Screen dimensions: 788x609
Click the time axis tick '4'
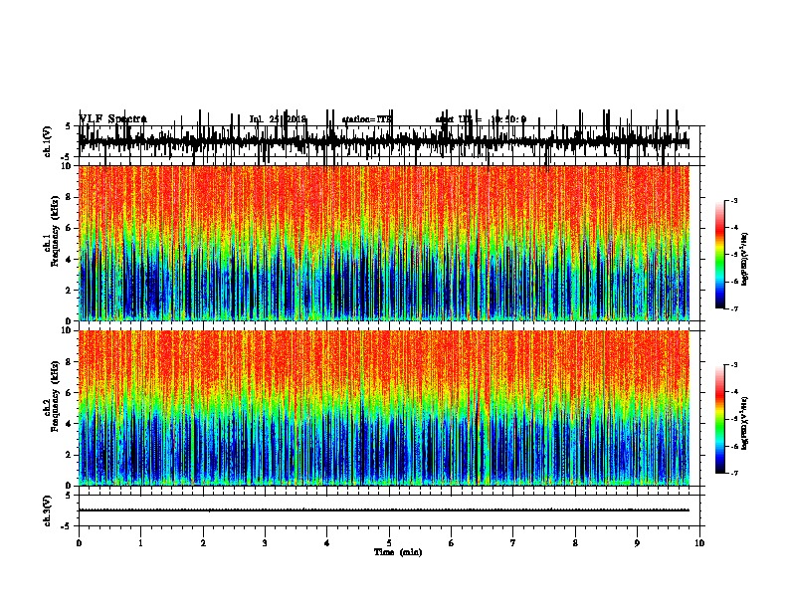[x=327, y=543]
